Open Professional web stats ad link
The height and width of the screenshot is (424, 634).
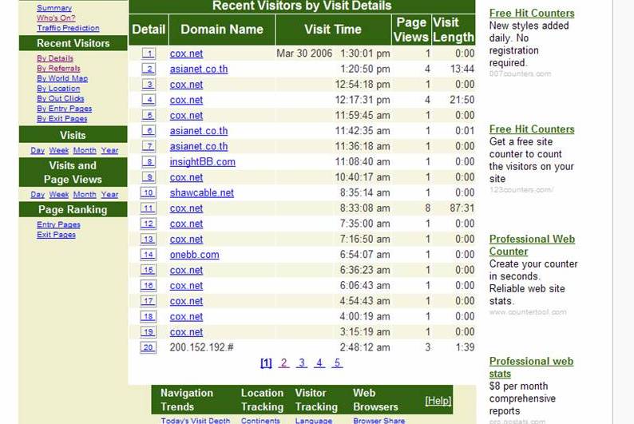tap(531, 367)
